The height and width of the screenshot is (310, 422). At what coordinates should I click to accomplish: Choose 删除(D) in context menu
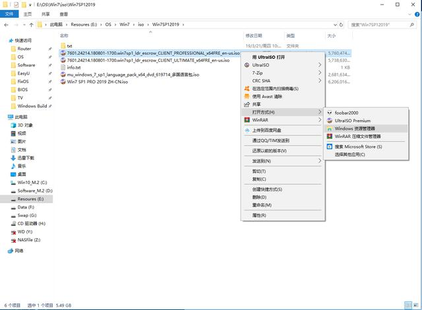click(259, 197)
